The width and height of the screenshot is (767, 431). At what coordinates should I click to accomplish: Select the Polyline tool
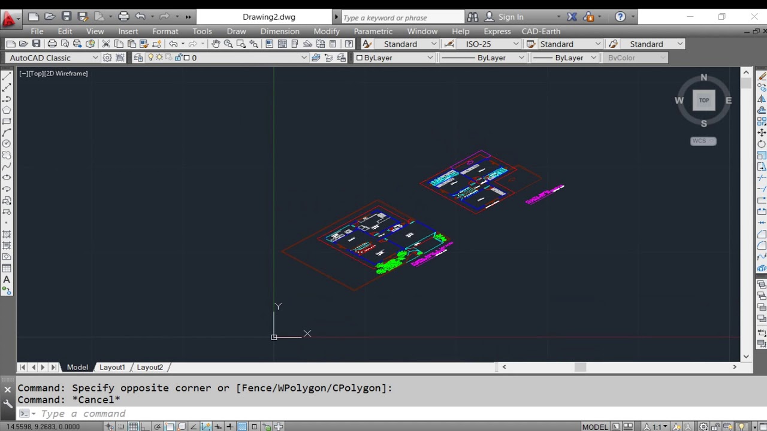tap(7, 99)
